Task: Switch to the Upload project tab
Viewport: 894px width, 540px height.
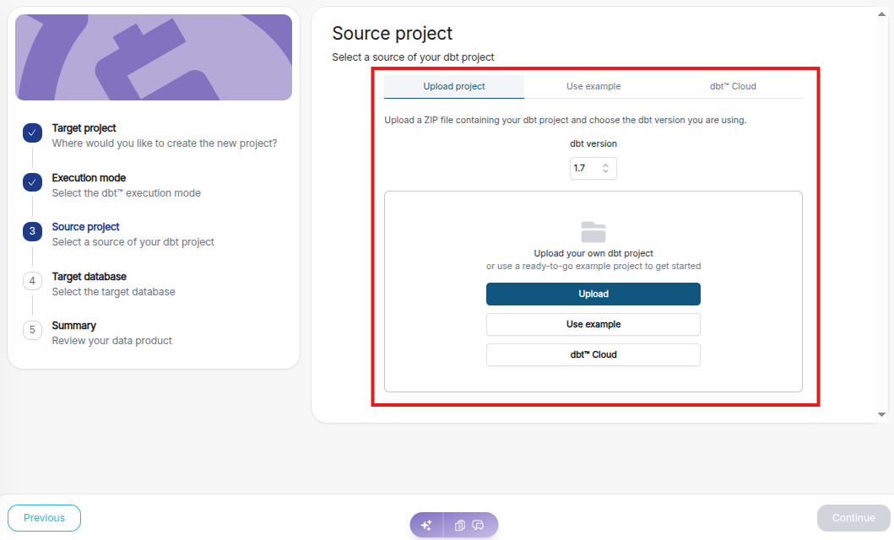Action: pos(454,86)
